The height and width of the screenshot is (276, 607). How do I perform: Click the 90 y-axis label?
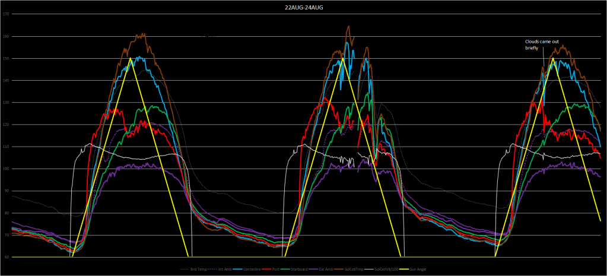coord(6,191)
